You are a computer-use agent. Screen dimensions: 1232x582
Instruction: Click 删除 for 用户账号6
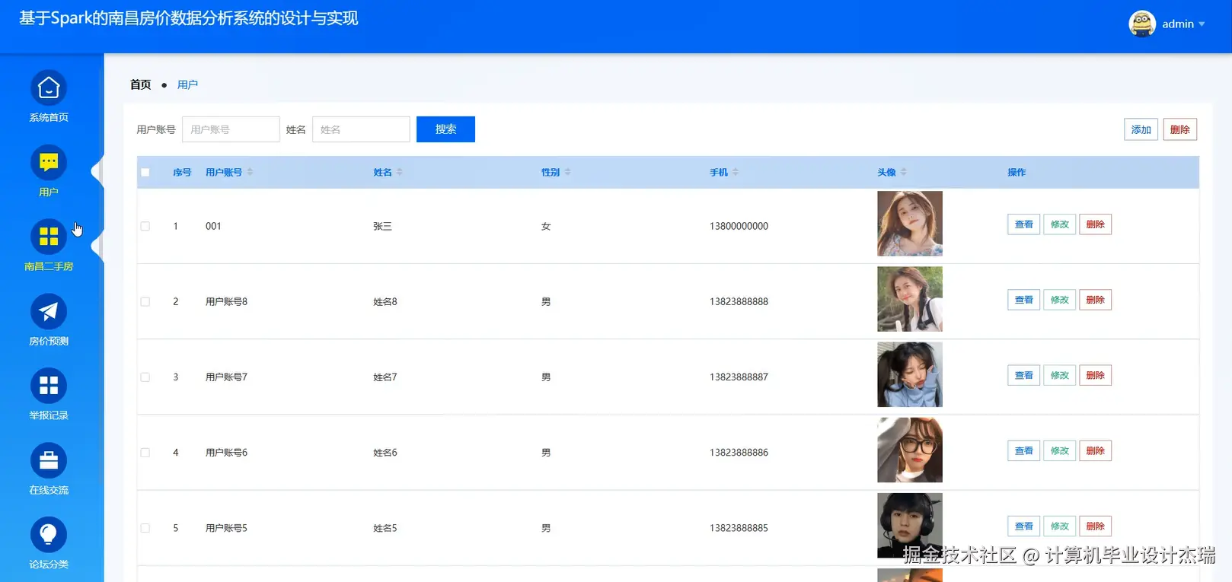pyautogui.click(x=1095, y=450)
